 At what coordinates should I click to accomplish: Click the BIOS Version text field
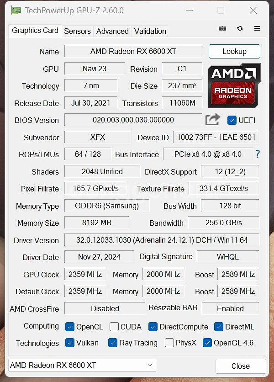point(133,120)
